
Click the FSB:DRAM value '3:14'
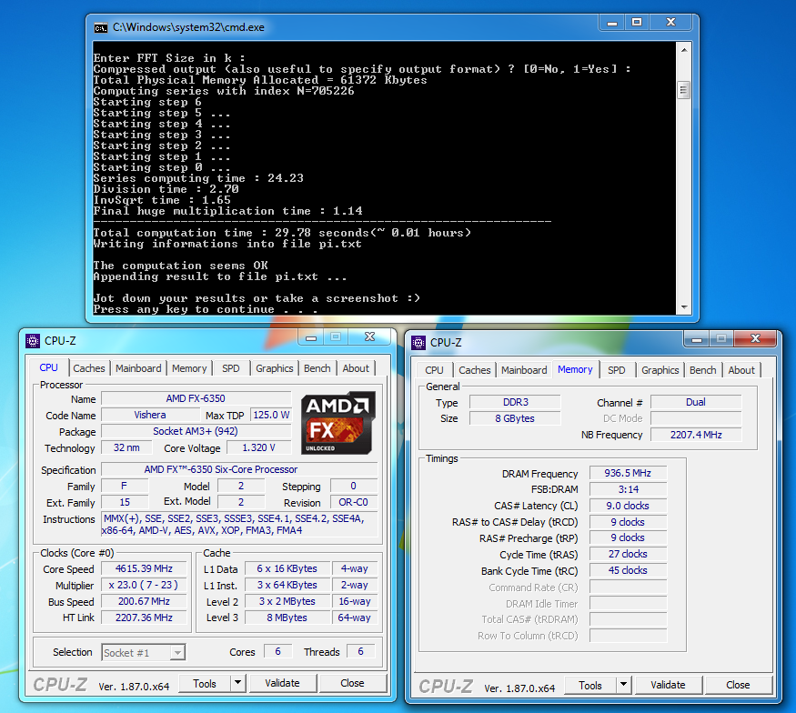[628, 489]
